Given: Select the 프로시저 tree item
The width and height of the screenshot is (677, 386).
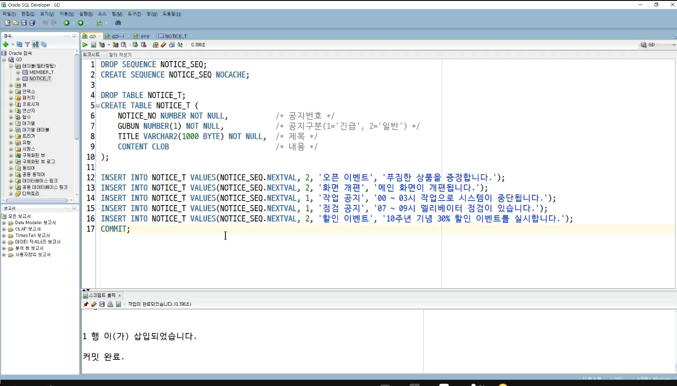Looking at the screenshot, I should 31,104.
